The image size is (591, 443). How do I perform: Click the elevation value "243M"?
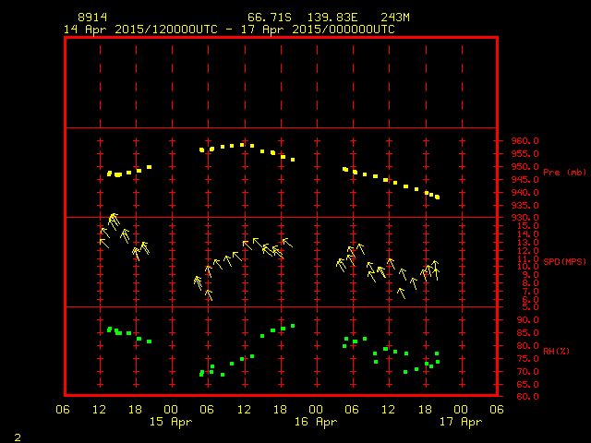pos(395,18)
